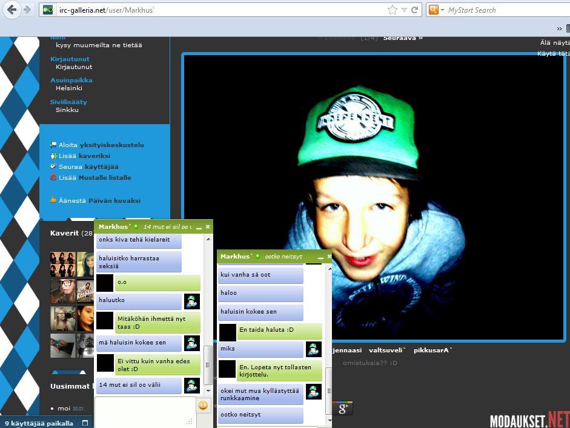Click the private chat icon beside Aloita
570x428 pixels.
click(53, 145)
